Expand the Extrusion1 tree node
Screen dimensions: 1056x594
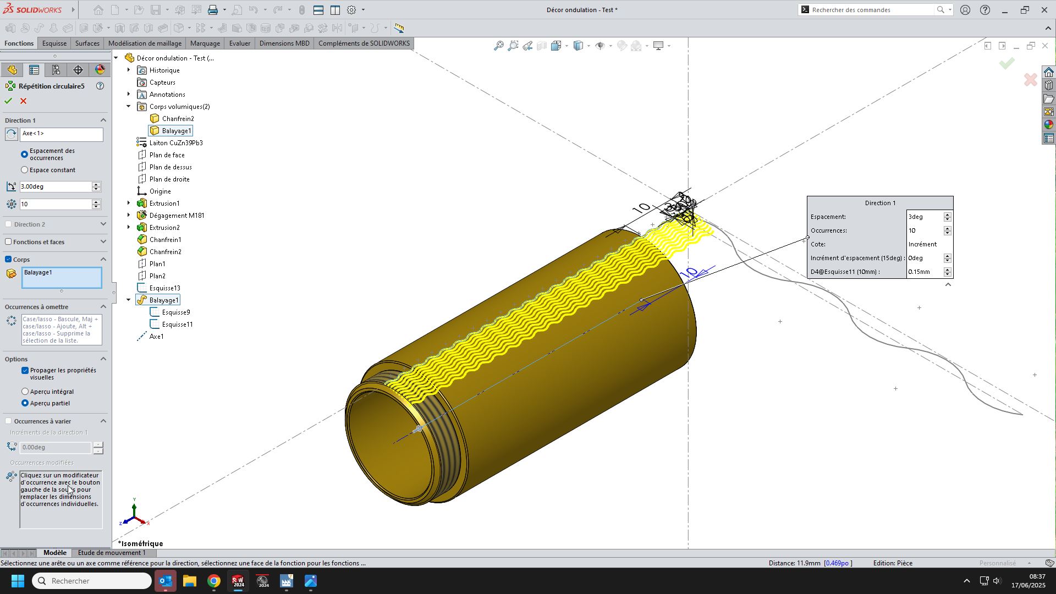tap(129, 204)
